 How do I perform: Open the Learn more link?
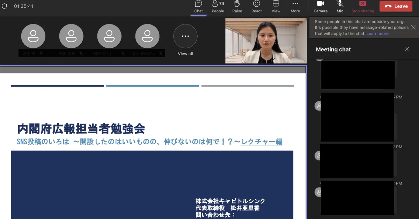[377, 33]
